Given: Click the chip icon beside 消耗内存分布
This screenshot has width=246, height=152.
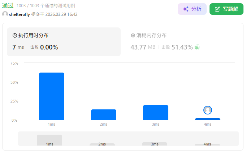Looking at the screenshot, I should 133,35.
